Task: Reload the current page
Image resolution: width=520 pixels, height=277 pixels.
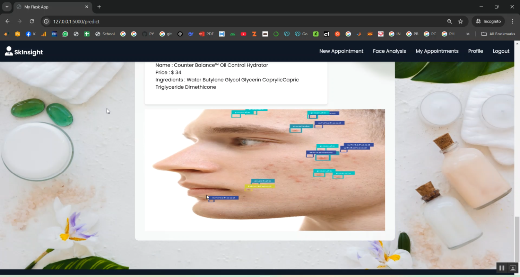Action: tap(32, 21)
